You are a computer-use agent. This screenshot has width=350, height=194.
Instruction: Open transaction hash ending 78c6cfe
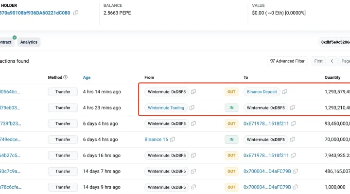pyautogui.click(x=11, y=187)
